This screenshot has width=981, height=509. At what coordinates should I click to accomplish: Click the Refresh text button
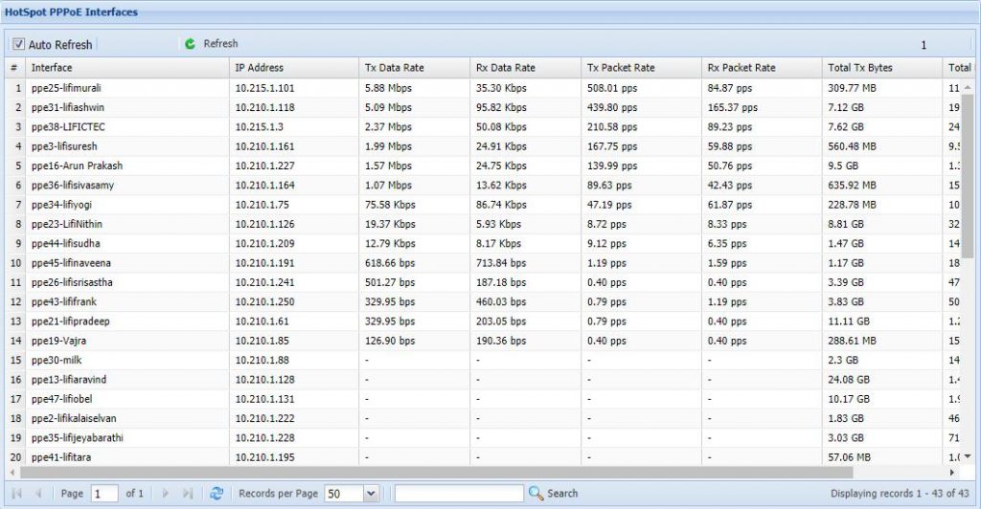pyautogui.click(x=220, y=44)
